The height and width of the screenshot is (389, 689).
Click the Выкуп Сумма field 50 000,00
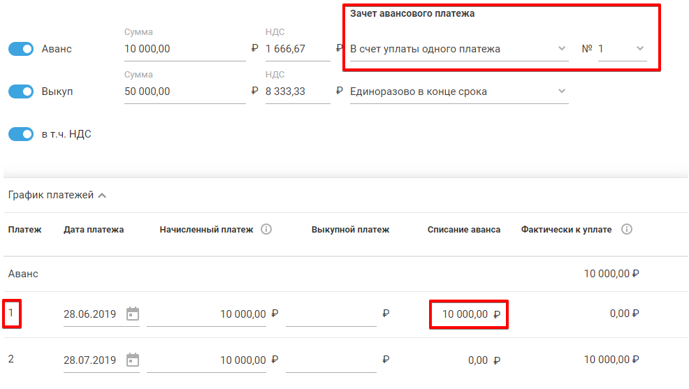tap(184, 91)
